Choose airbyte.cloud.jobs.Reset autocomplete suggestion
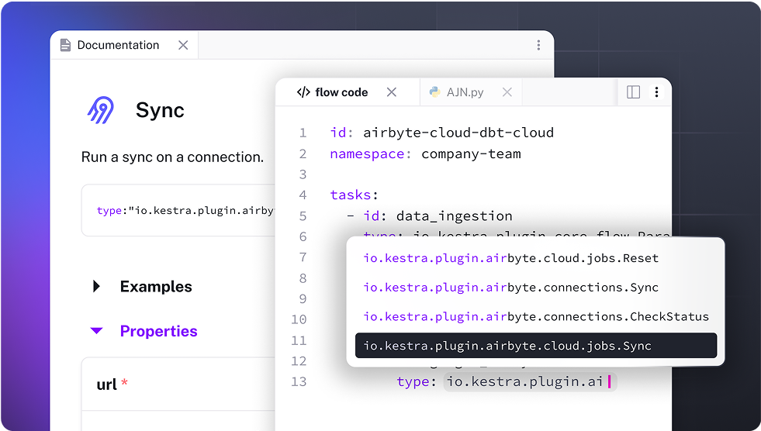This screenshot has height=431, width=761. tap(510, 258)
